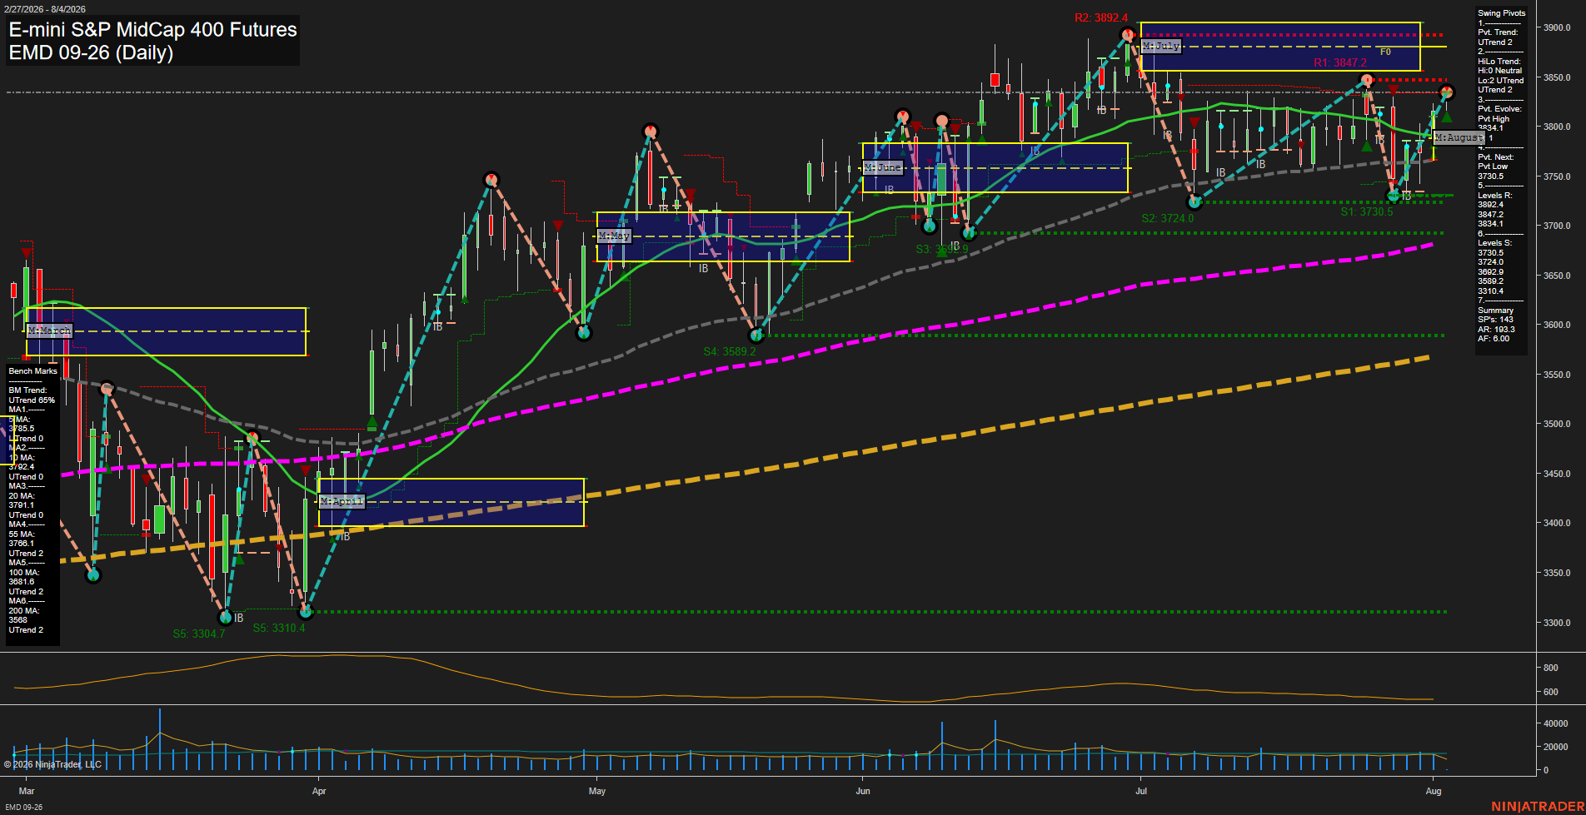Select the M:May monthly range label
1586x815 pixels.
pyautogui.click(x=614, y=236)
